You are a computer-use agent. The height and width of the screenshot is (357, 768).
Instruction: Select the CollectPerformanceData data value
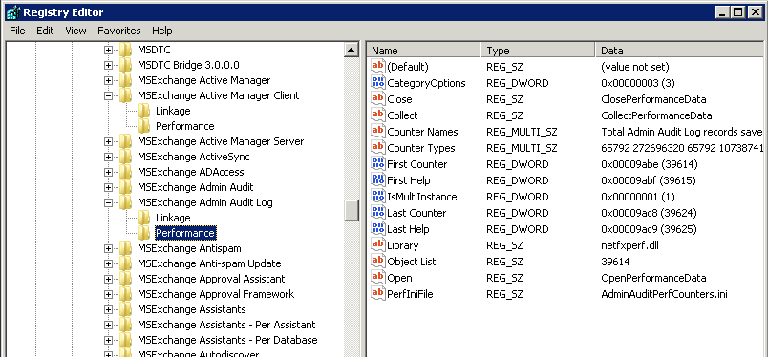click(656, 115)
